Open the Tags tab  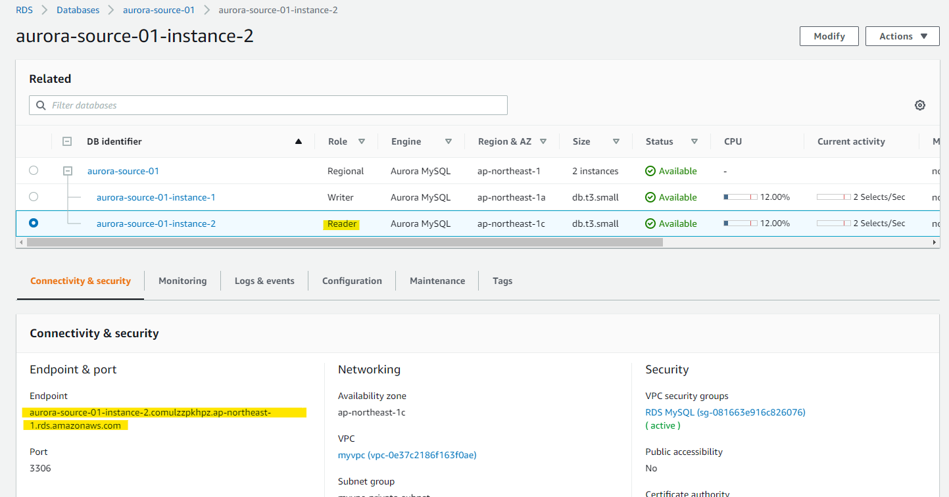click(502, 281)
